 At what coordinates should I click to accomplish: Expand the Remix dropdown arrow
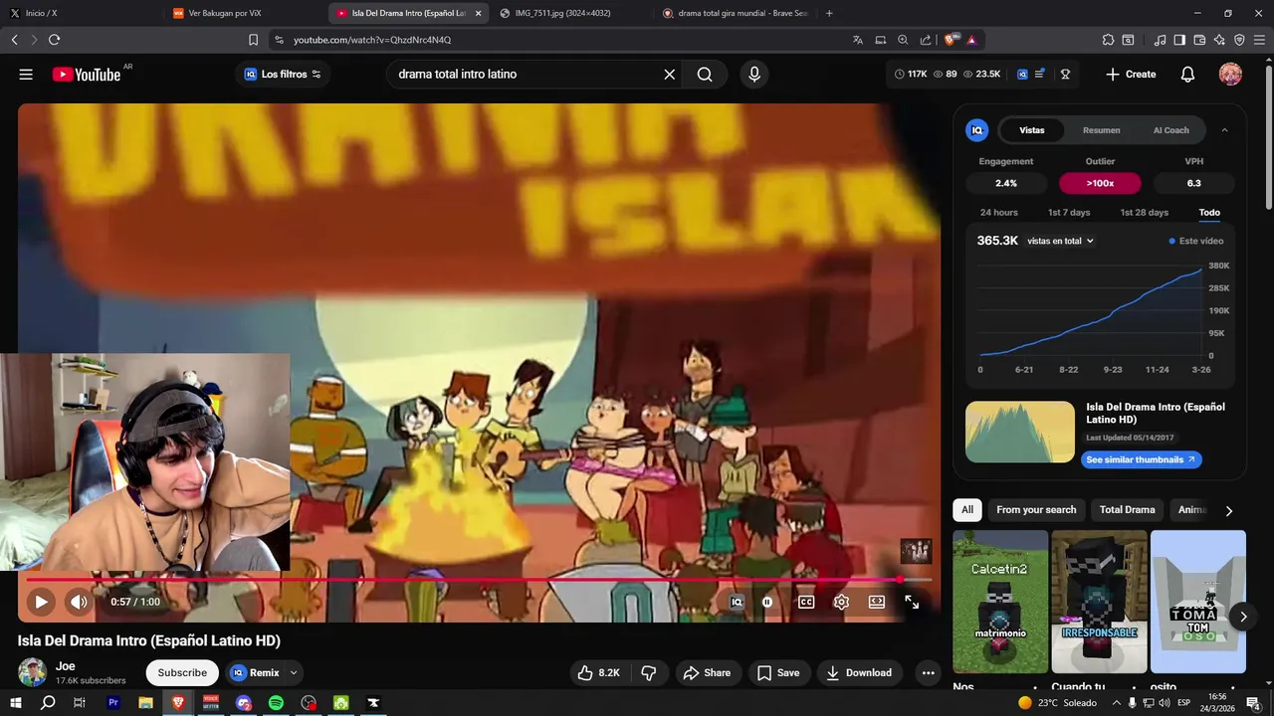[x=294, y=673]
